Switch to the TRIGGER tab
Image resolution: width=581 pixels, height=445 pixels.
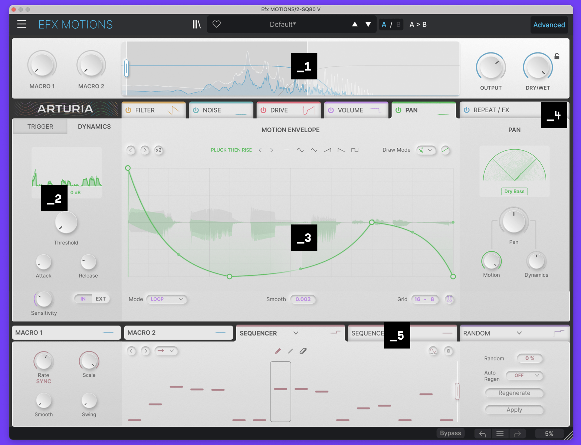click(x=40, y=127)
